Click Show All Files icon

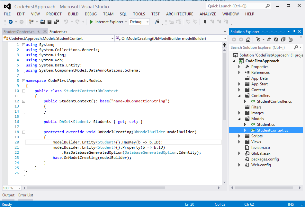290,39
